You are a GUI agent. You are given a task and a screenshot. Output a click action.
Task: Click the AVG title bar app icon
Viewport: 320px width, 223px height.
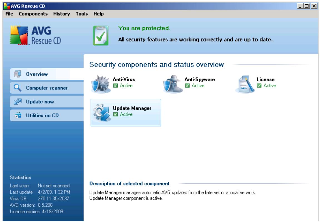click(7, 6)
